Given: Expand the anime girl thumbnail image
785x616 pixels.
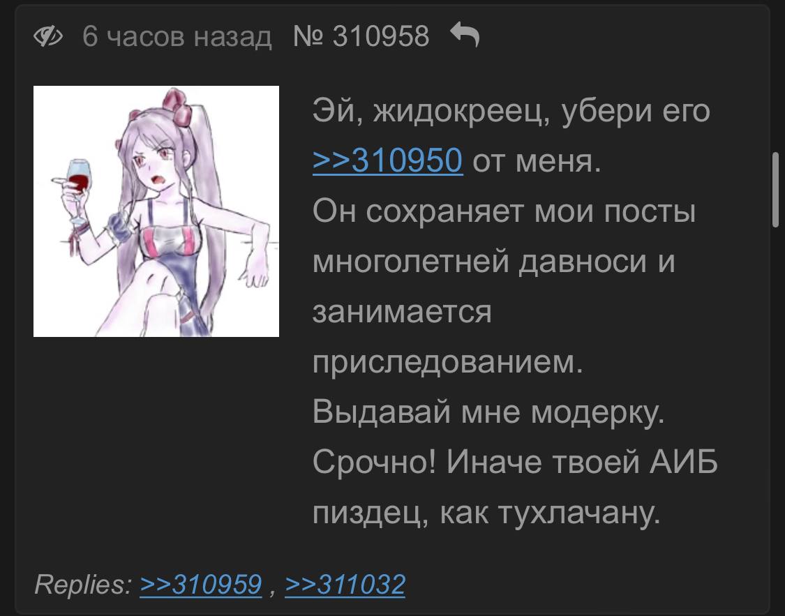Looking at the screenshot, I should [156, 211].
